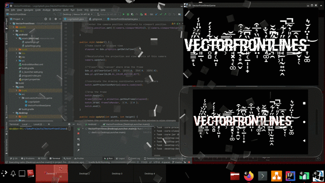
Task: Click the emulator round home button
Action: 304,122
